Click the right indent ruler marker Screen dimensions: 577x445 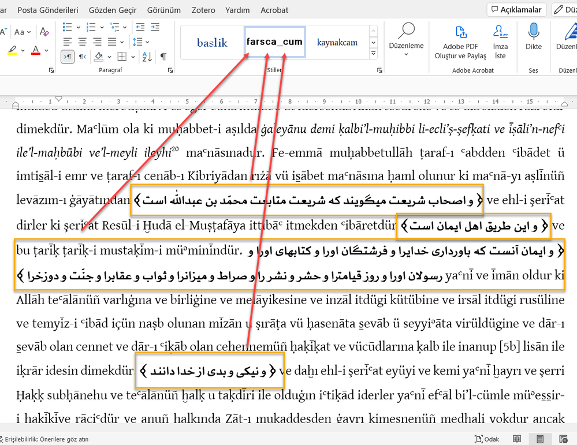click(x=564, y=104)
